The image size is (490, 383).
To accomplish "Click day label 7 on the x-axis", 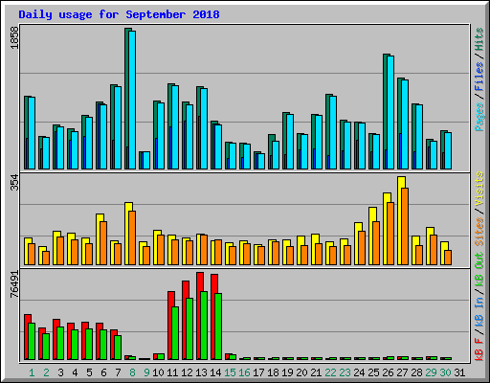I will [118, 372].
